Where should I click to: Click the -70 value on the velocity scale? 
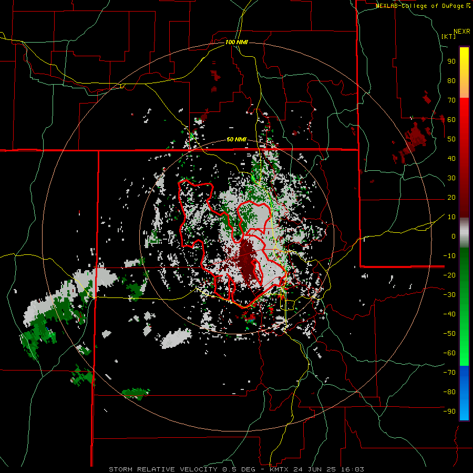[449, 373]
